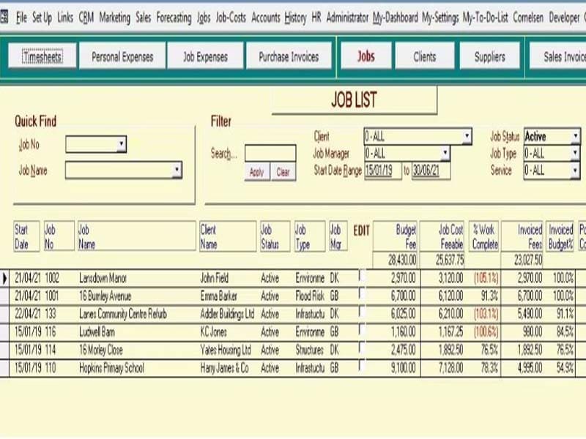Tick EDIT checkbox for Lanes Community Centre Refurb

362,312
